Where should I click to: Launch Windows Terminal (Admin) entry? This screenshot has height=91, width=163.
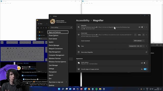click(58, 62)
